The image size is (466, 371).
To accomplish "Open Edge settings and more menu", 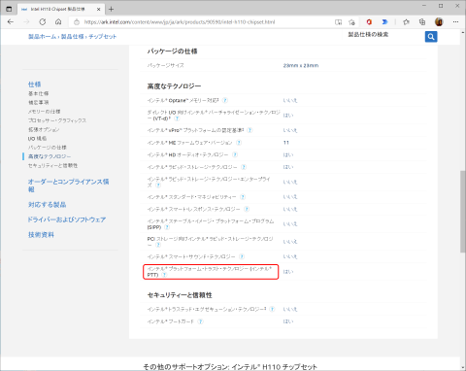I will tap(455, 22).
